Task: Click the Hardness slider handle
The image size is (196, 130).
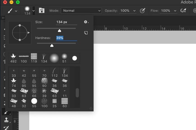Action: click(52, 45)
